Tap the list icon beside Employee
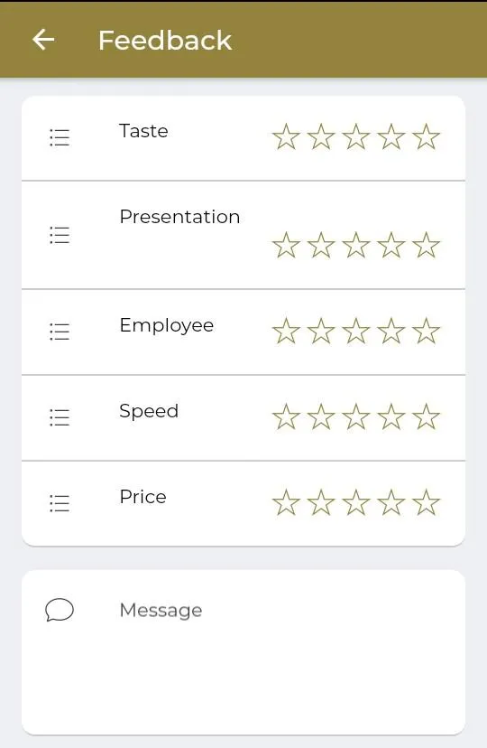 (60, 331)
